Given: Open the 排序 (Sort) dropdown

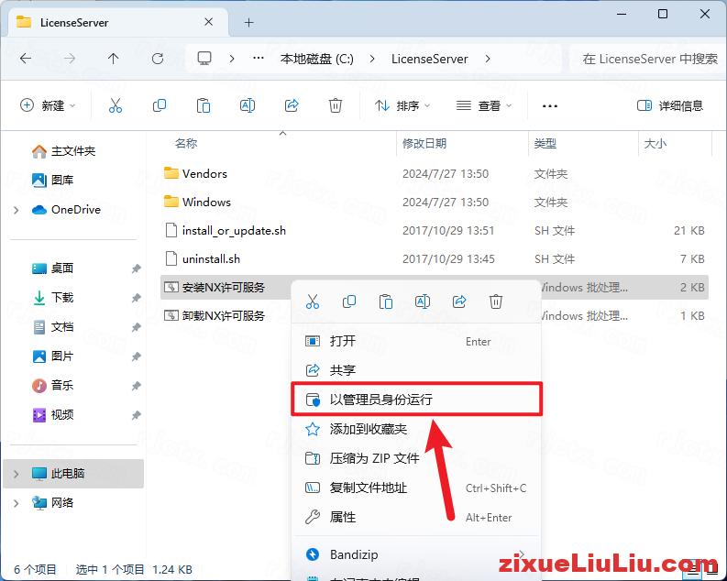Looking at the screenshot, I should (402, 105).
